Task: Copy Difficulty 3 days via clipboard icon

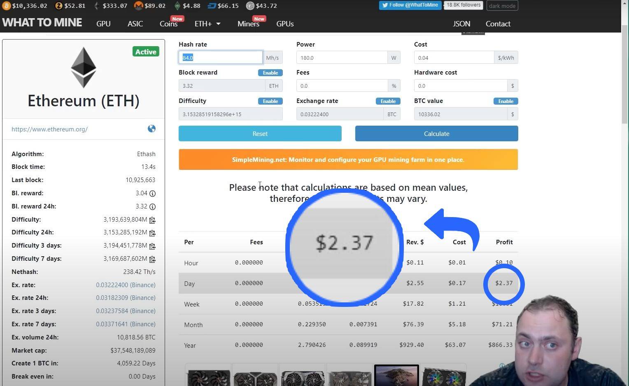Action: coord(152,246)
